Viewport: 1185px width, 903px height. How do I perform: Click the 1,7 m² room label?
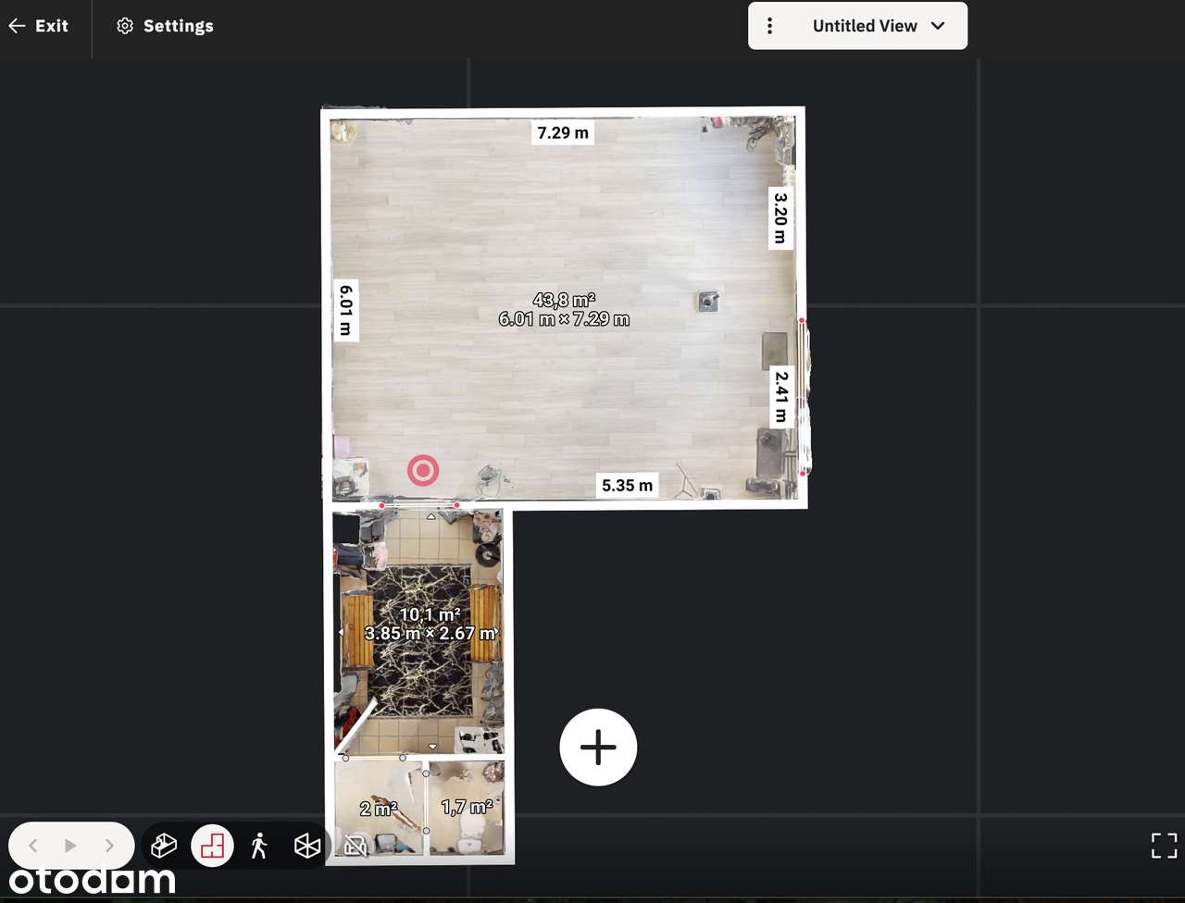467,807
